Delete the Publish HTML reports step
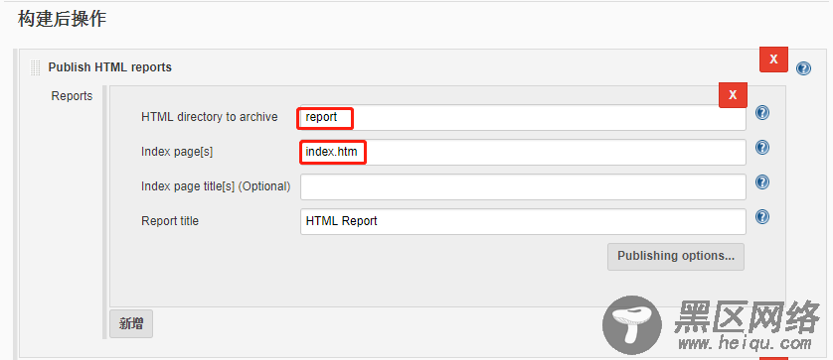833x360 pixels. pyautogui.click(x=773, y=59)
